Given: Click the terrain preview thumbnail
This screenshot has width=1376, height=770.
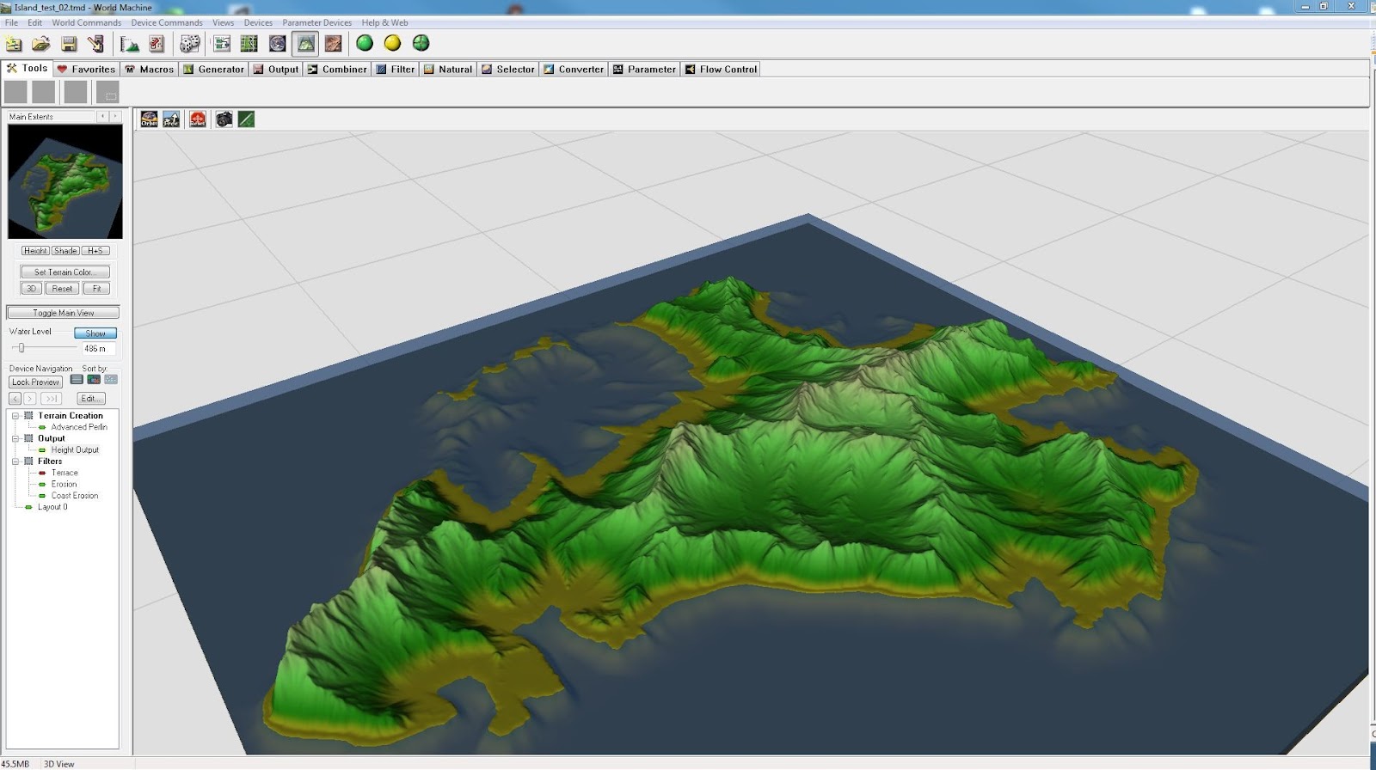Looking at the screenshot, I should [x=65, y=181].
